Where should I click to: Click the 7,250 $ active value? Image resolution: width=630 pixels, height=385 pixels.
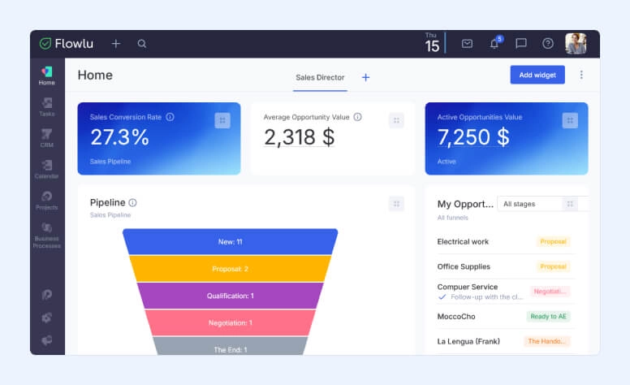coord(473,137)
